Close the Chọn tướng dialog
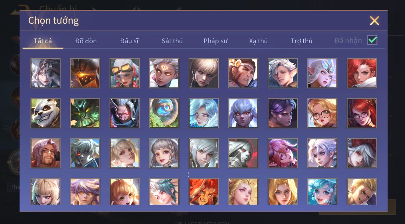The width and height of the screenshot is (405, 224). (374, 21)
